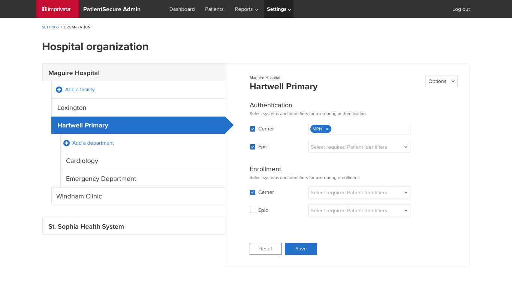Expand the Reports menu
Screen dimensions: 512x287
click(247, 9)
